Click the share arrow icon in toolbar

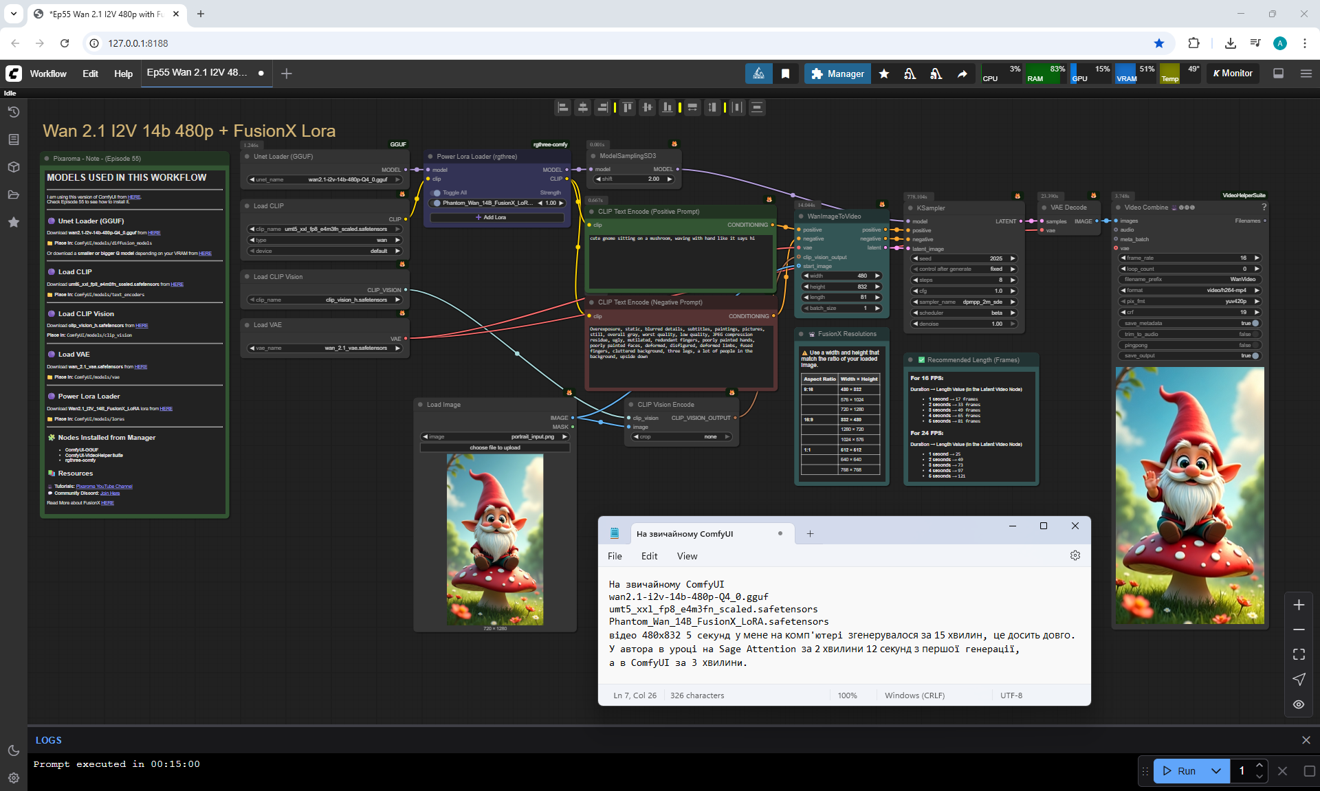962,74
